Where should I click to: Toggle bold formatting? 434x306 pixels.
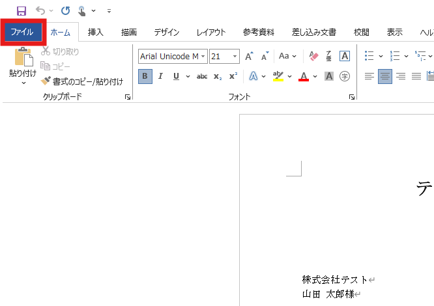pyautogui.click(x=145, y=76)
